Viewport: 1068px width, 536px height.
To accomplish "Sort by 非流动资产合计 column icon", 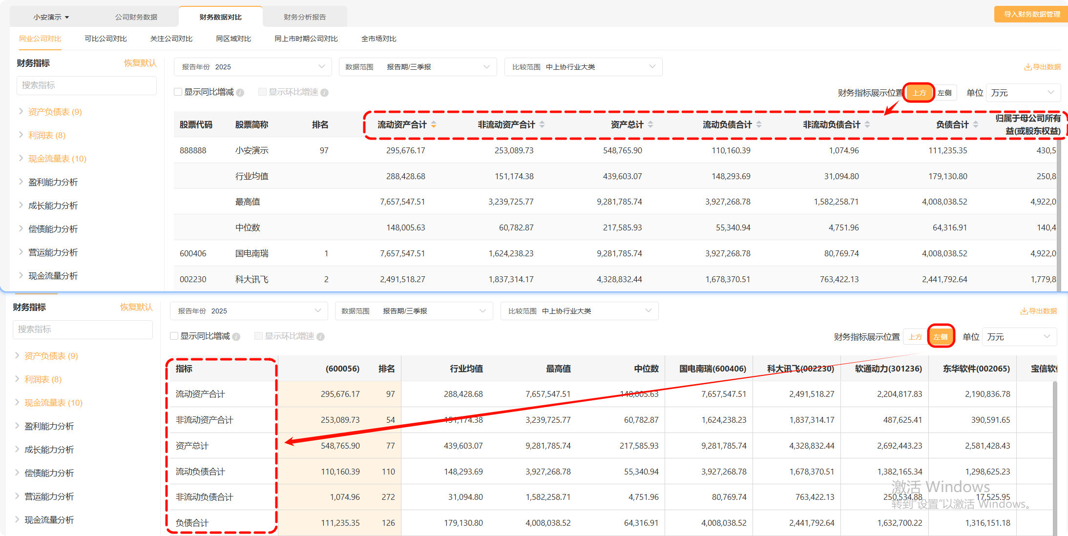I will [x=542, y=125].
